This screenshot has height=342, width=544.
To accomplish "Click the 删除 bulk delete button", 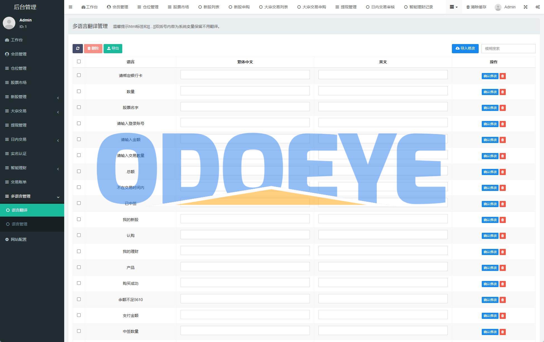I will (93, 48).
